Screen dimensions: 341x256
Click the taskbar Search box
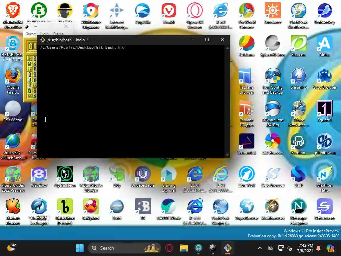click(125, 248)
